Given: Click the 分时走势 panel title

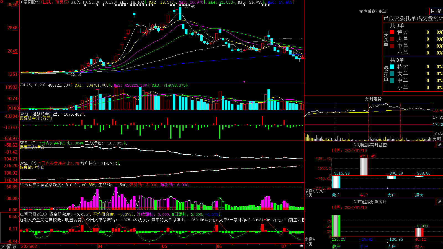Looking at the screenshot, I should [374, 99].
